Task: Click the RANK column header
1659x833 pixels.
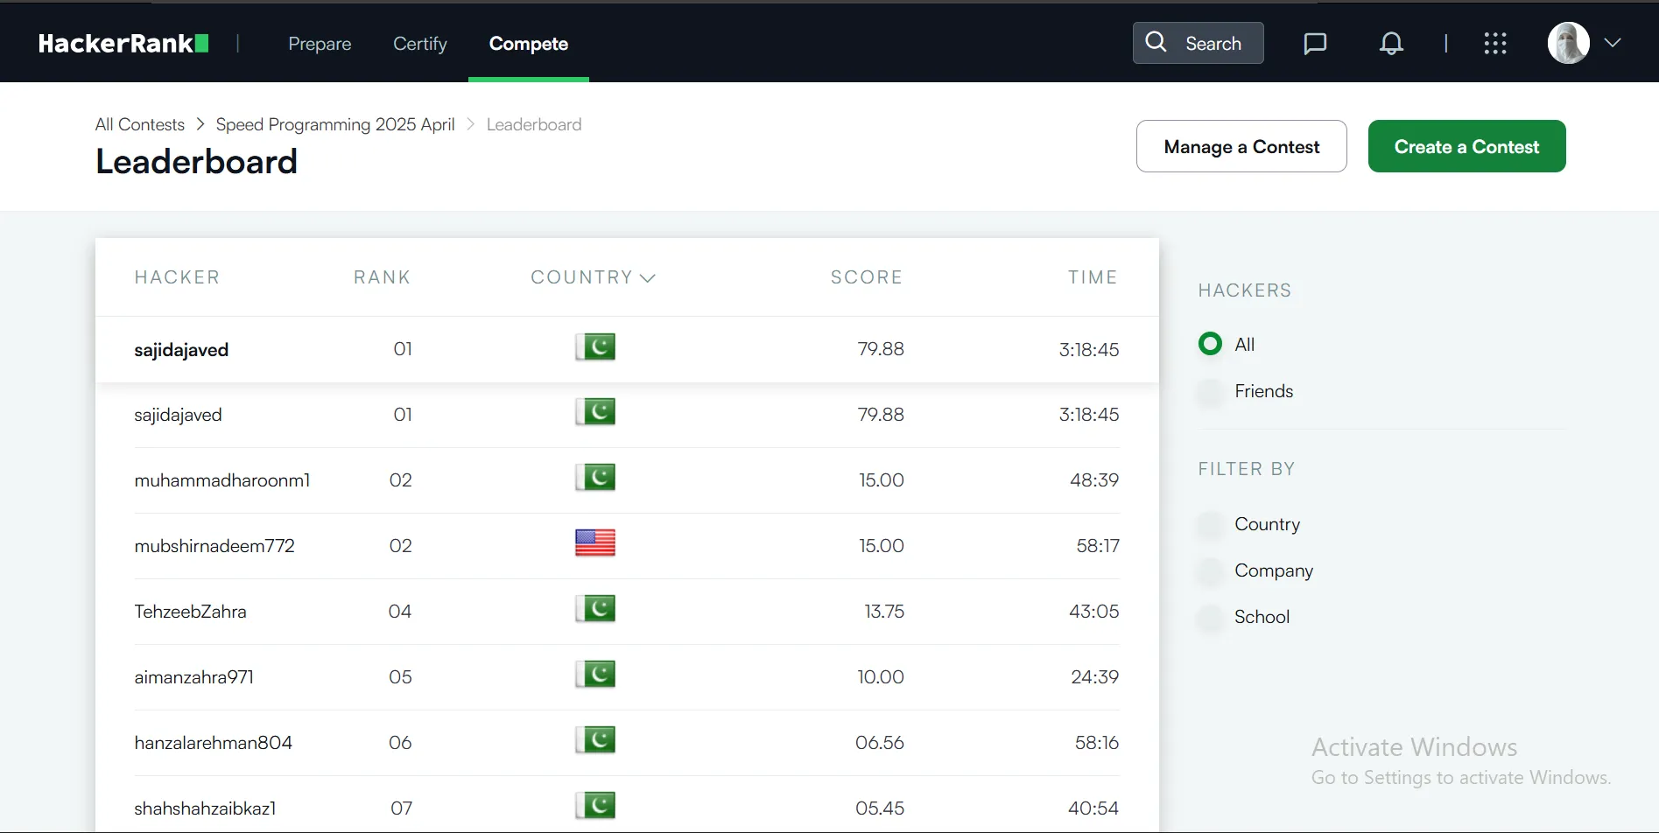Action: pos(383,277)
